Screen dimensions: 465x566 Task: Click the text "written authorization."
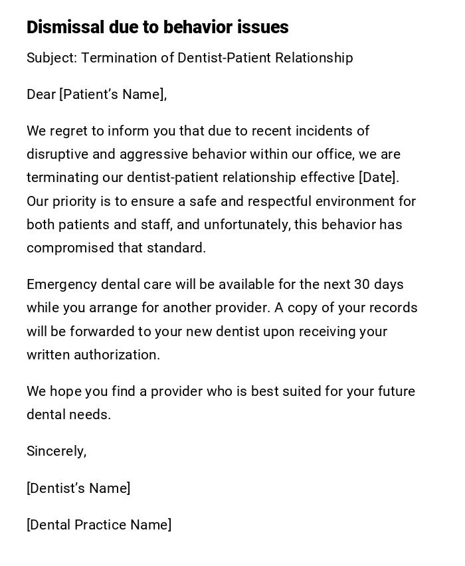click(x=93, y=355)
